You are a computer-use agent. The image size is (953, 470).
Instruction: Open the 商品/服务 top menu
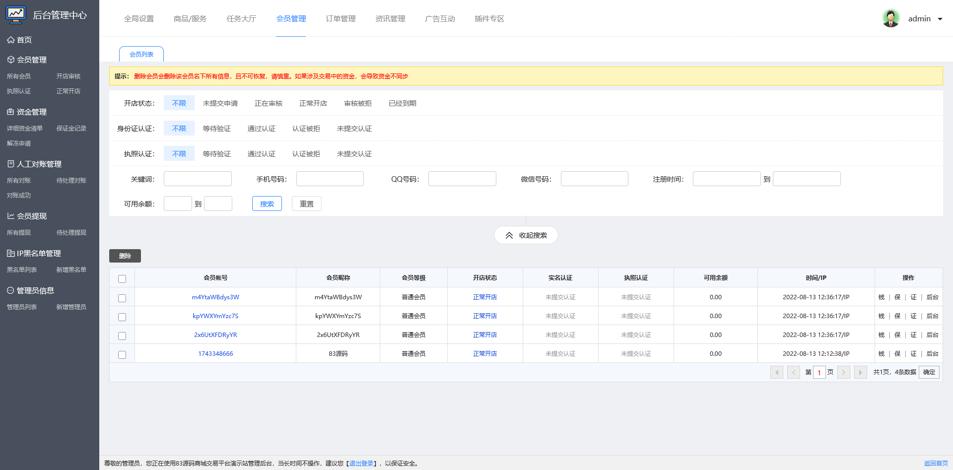[x=190, y=18]
